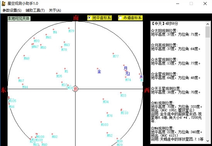
Task: Click the ☆金星观测位置 entry
Action: (x=165, y=74)
